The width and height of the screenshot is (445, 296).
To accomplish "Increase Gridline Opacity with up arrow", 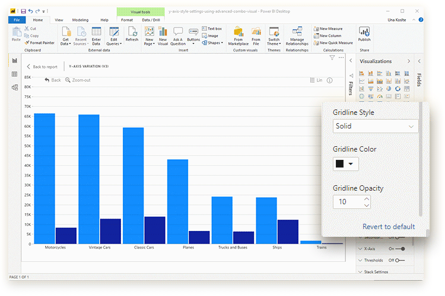I will 367,199.
